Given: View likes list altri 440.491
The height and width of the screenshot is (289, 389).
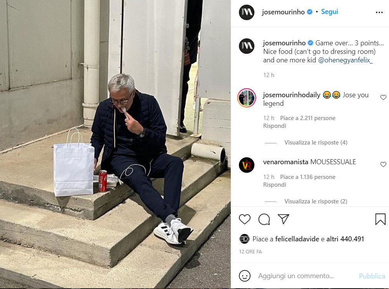Looking at the screenshot, I should tap(345, 239).
